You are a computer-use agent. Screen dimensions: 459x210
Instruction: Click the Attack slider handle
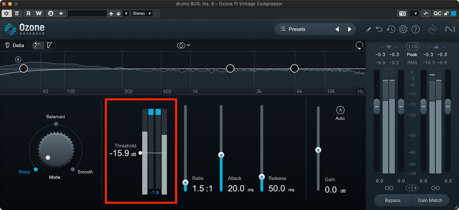click(x=221, y=155)
